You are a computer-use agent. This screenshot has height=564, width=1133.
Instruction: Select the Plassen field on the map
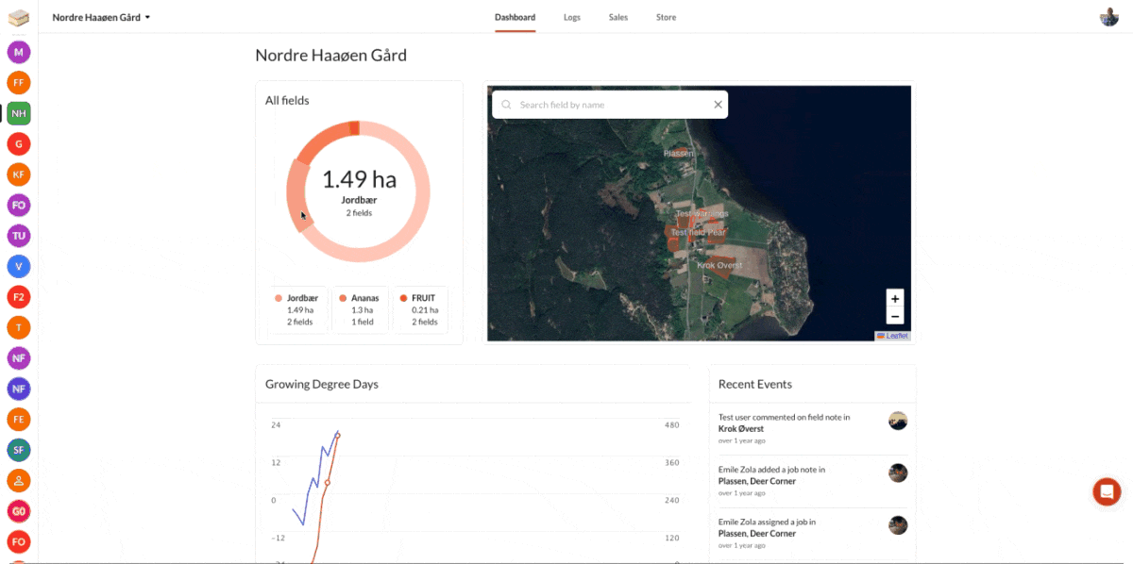[678, 153]
